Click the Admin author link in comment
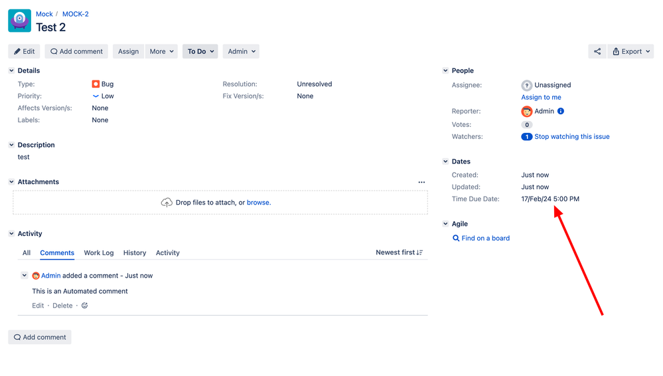Screen dimensions: 663x376 pyautogui.click(x=50, y=276)
